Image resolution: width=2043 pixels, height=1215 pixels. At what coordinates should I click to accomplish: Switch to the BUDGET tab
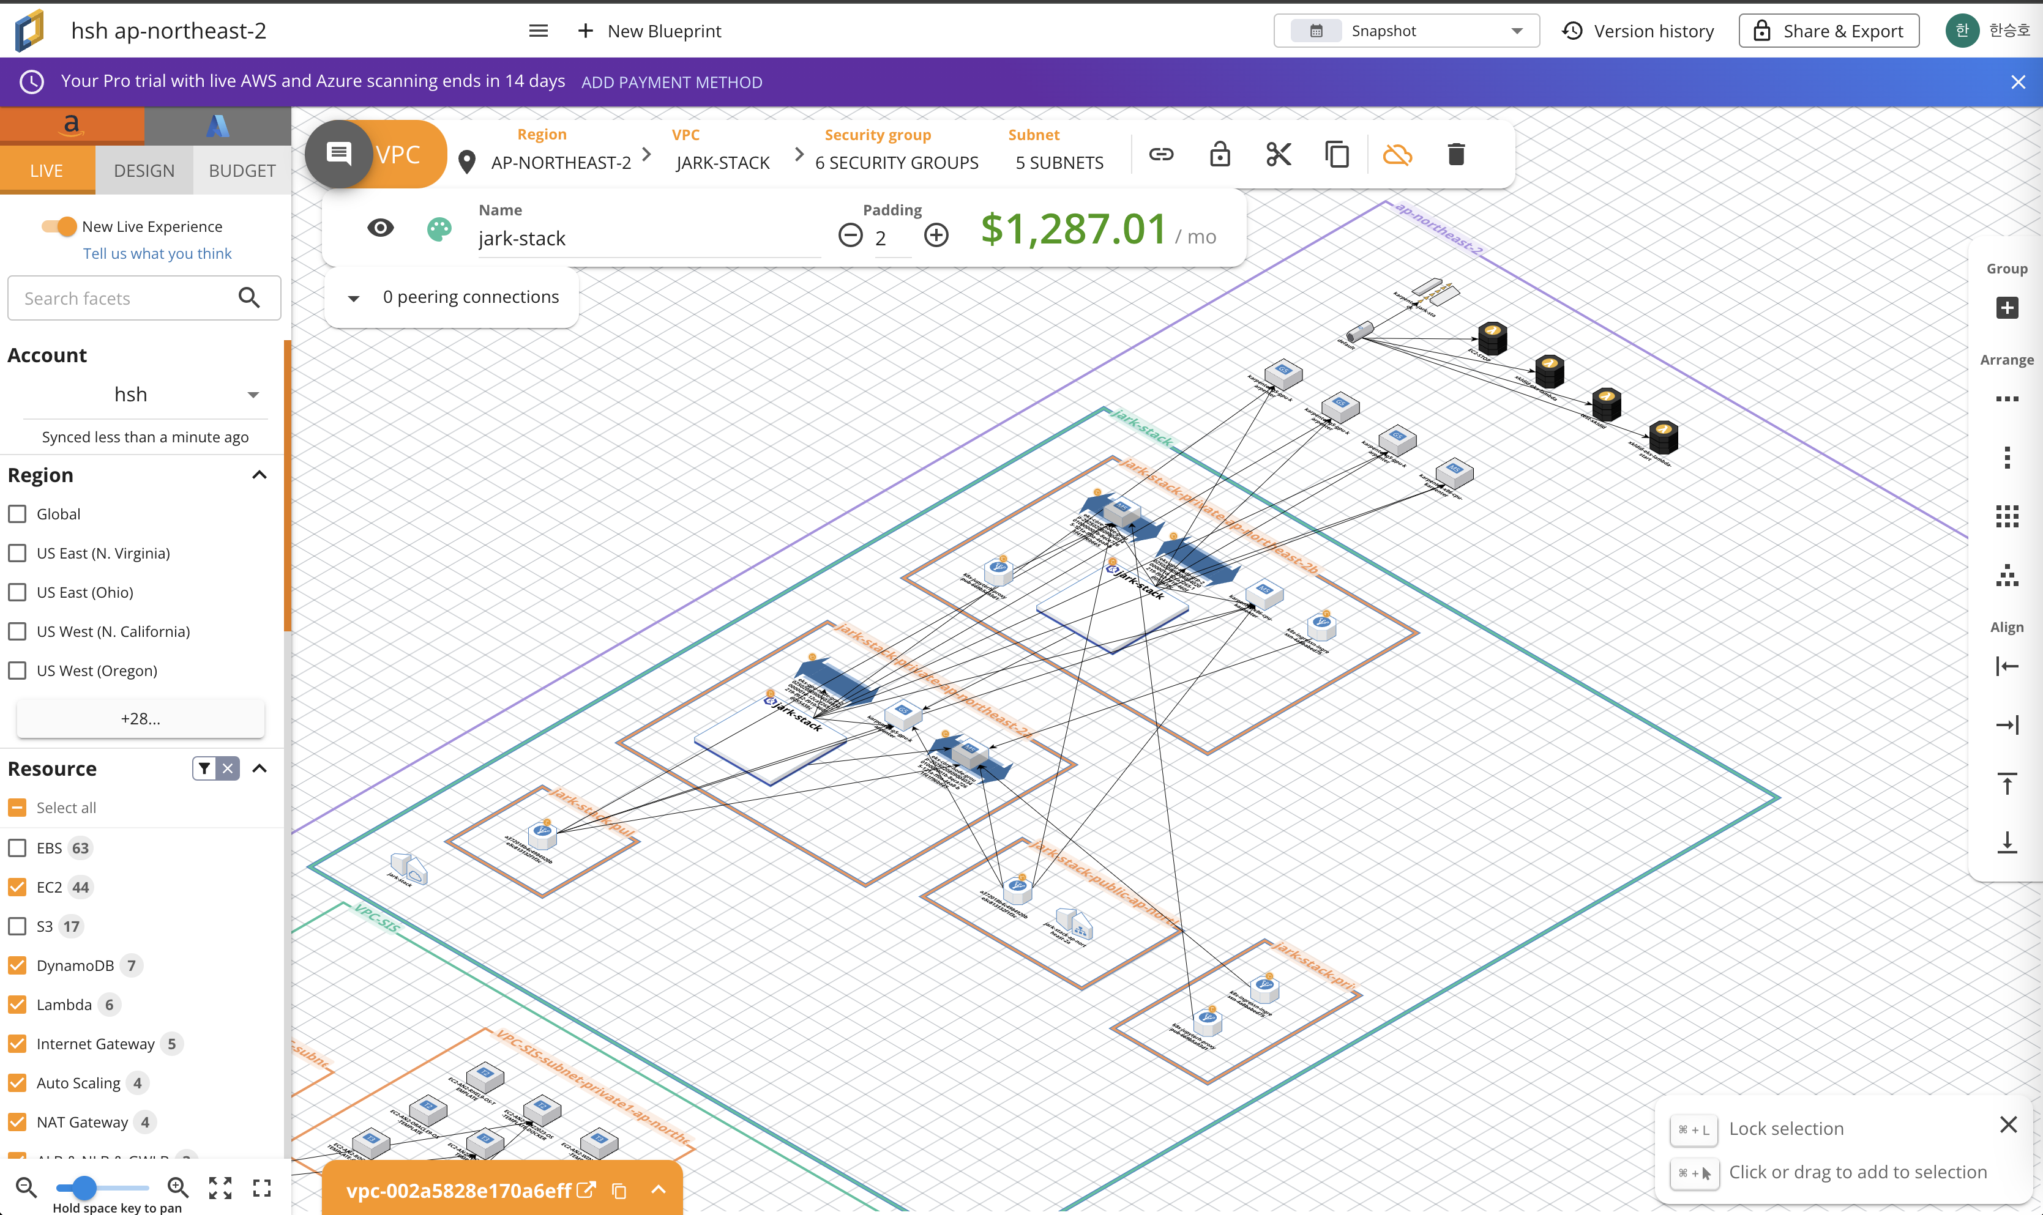(x=242, y=170)
